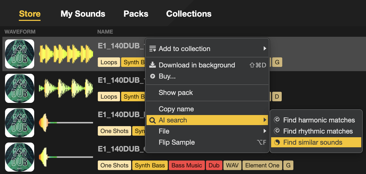
Task: Click the fourth row's one-shot waveform
Action: [x=66, y=157]
